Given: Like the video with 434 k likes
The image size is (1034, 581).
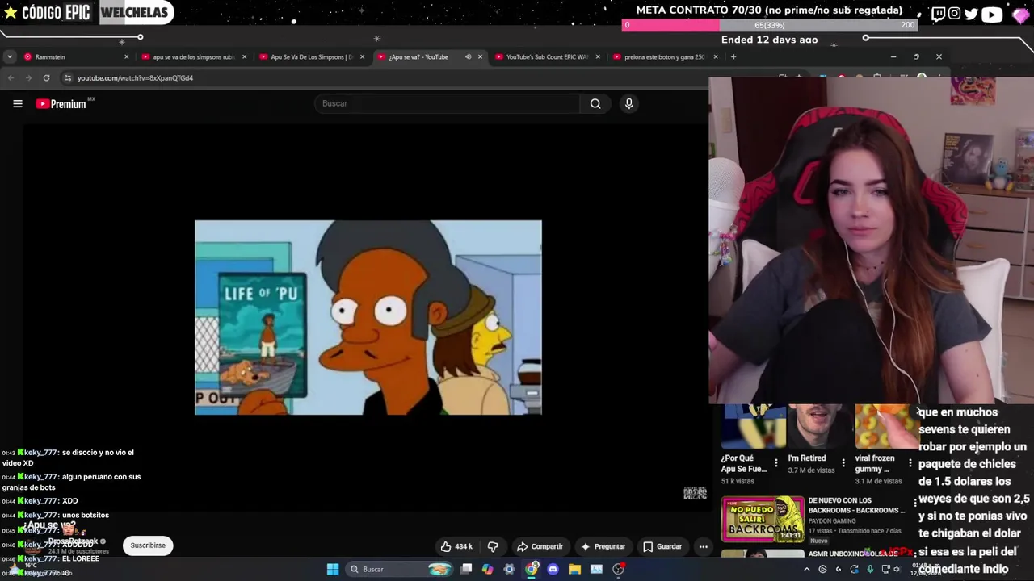Looking at the screenshot, I should [456, 546].
